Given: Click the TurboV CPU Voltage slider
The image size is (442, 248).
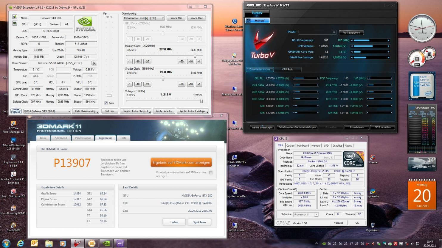Looking at the screenshot, I should click(370, 46).
